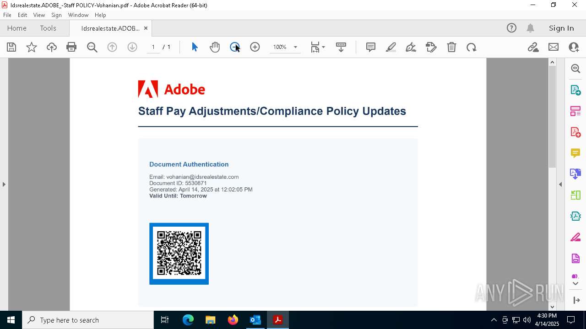The image size is (586, 329).
Task: Click the Edit PDF stamp icon
Action: (431, 47)
